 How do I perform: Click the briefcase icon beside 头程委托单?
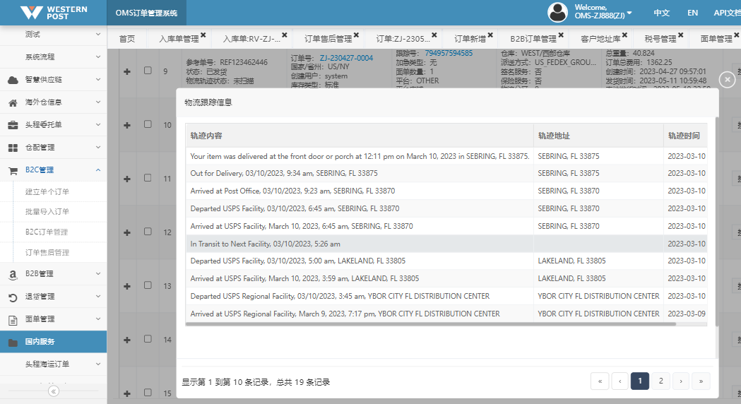coord(13,125)
